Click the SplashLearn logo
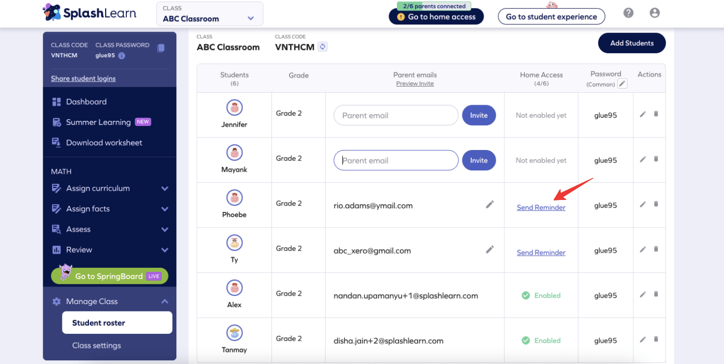The image size is (724, 364). point(88,12)
